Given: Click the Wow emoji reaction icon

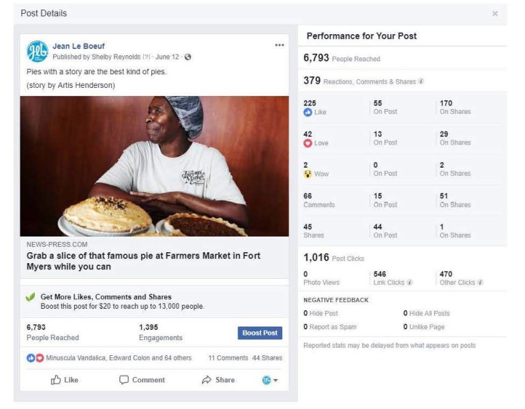Looking at the screenshot, I should [307, 174].
